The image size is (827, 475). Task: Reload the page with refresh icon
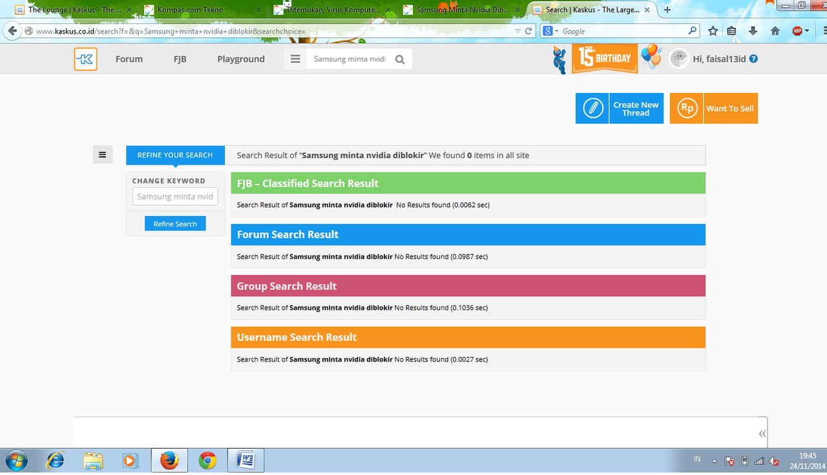(x=529, y=31)
